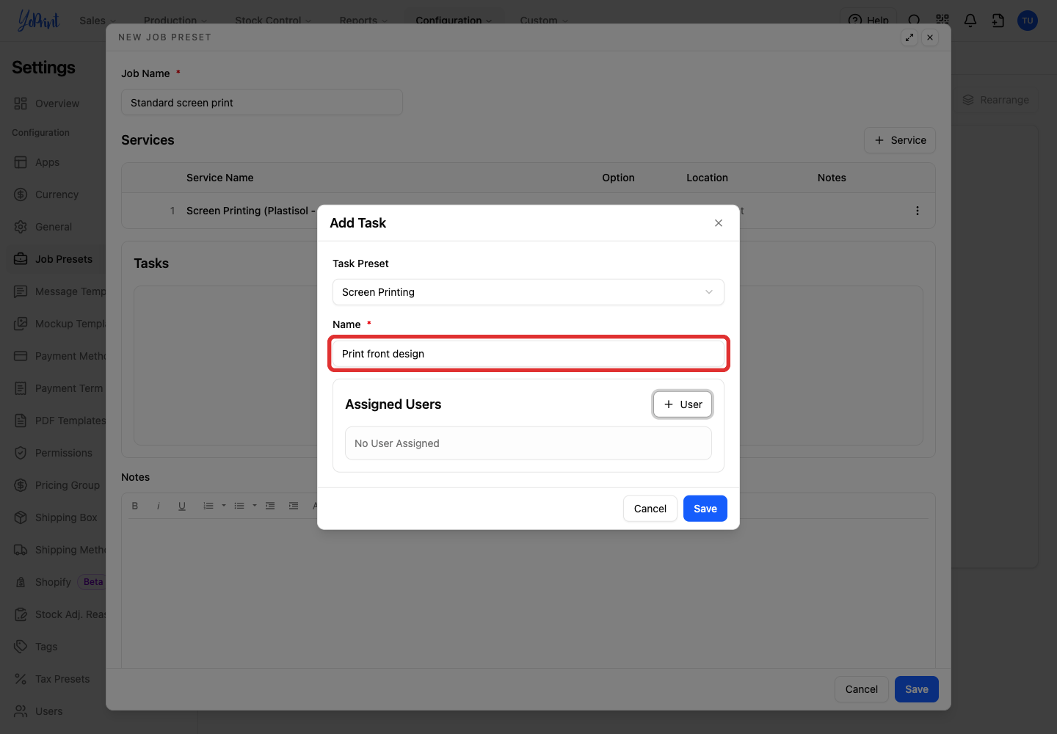Expand the Reports menu

point(363,21)
